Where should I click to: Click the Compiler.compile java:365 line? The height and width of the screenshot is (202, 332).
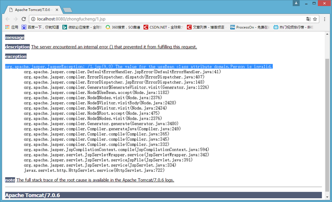96,134
